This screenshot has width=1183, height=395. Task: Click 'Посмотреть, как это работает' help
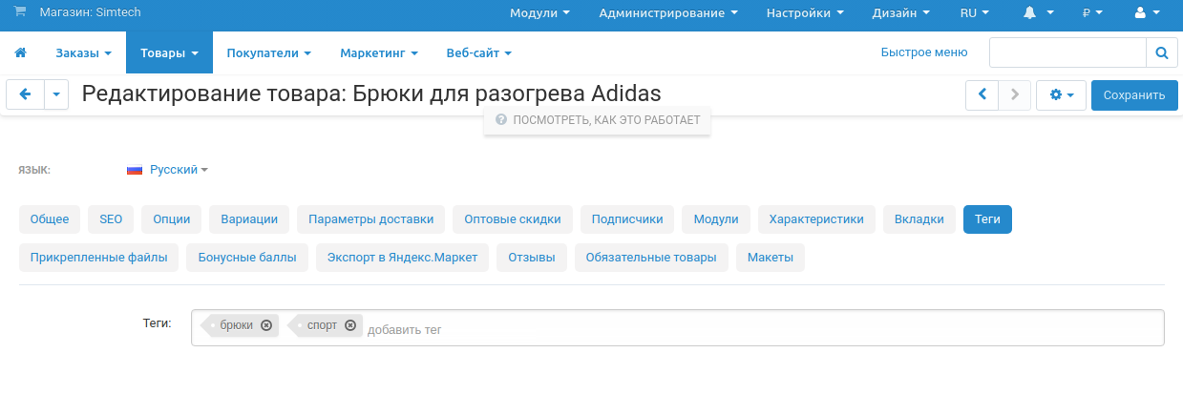pyautogui.click(x=598, y=120)
